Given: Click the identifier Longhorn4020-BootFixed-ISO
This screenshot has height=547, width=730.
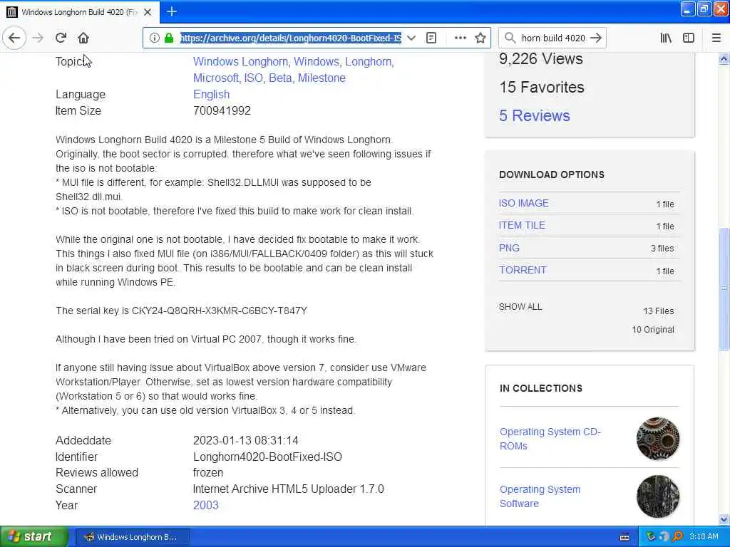Looking at the screenshot, I should pyautogui.click(x=268, y=457).
